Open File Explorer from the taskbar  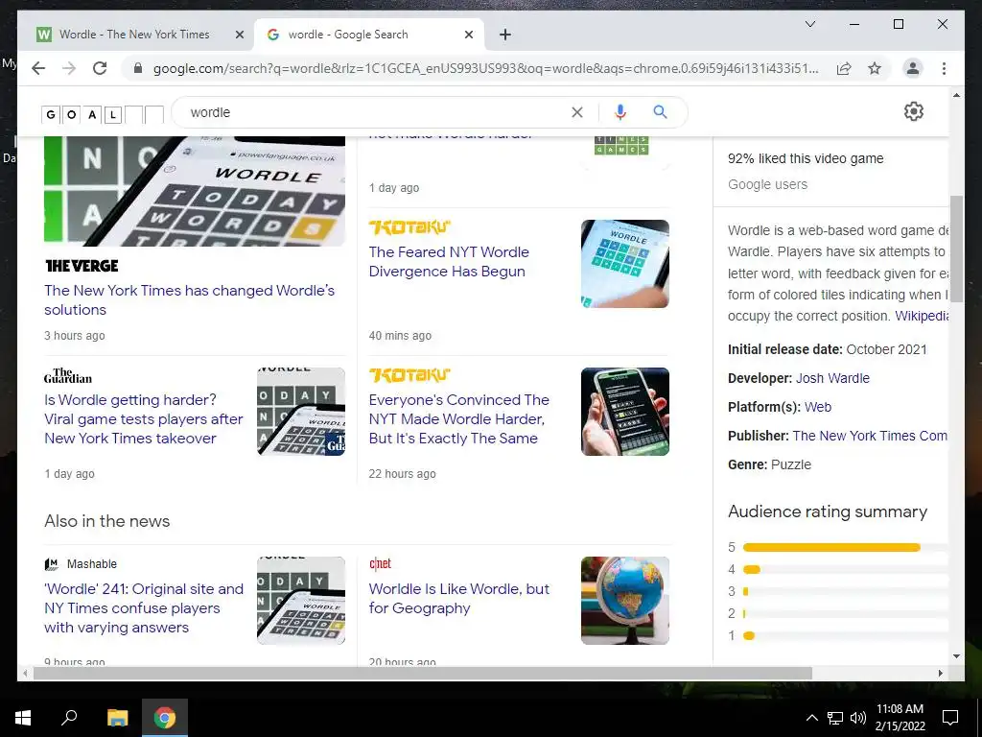[x=117, y=718]
